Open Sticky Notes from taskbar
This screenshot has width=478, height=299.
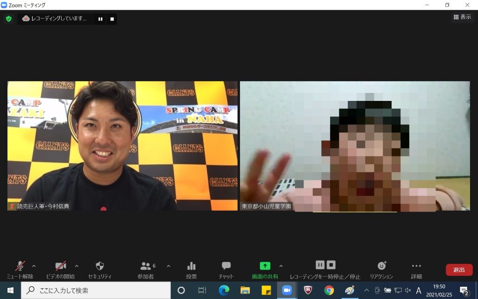pyautogui.click(x=266, y=290)
